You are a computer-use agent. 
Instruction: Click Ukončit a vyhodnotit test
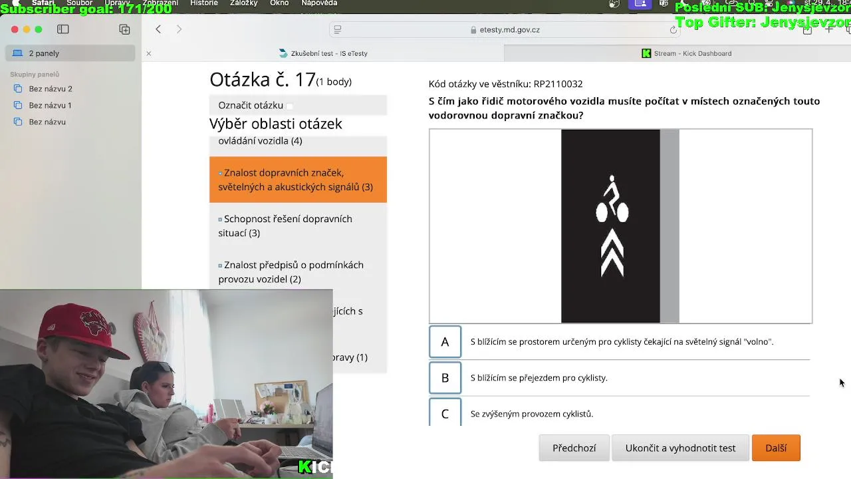point(680,448)
